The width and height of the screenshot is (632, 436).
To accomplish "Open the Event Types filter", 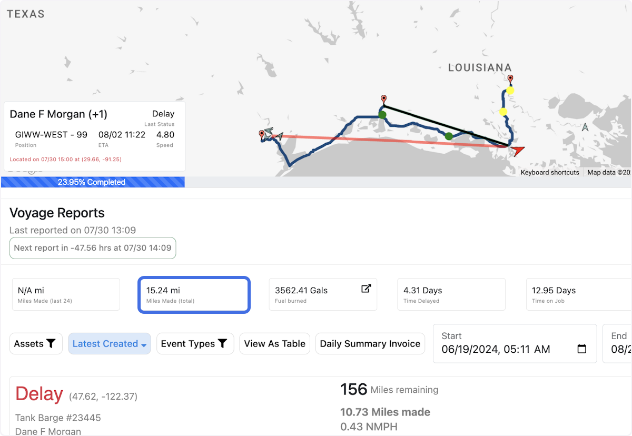I will coord(195,344).
